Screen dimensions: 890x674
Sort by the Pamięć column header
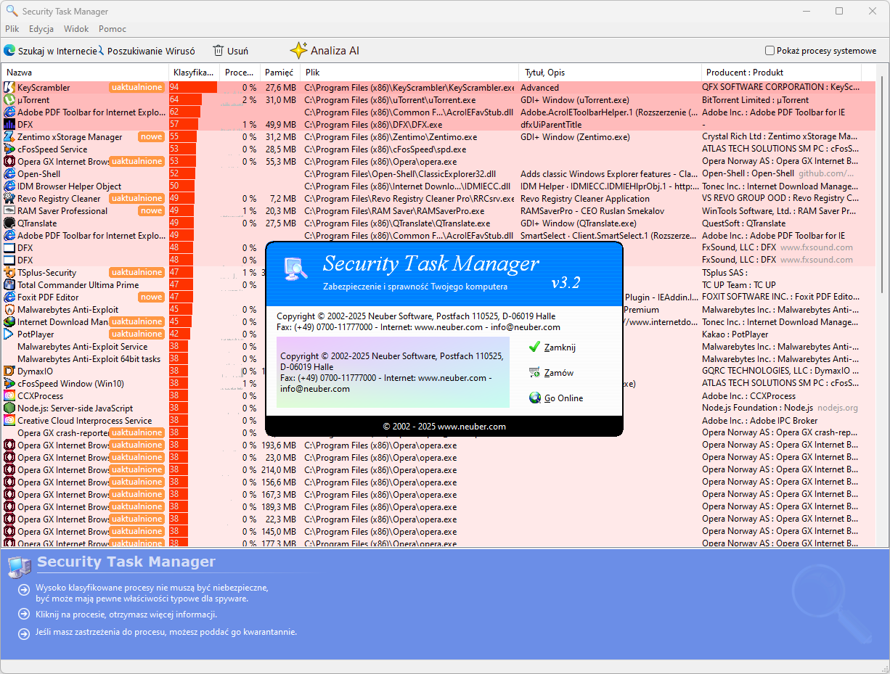coord(280,73)
